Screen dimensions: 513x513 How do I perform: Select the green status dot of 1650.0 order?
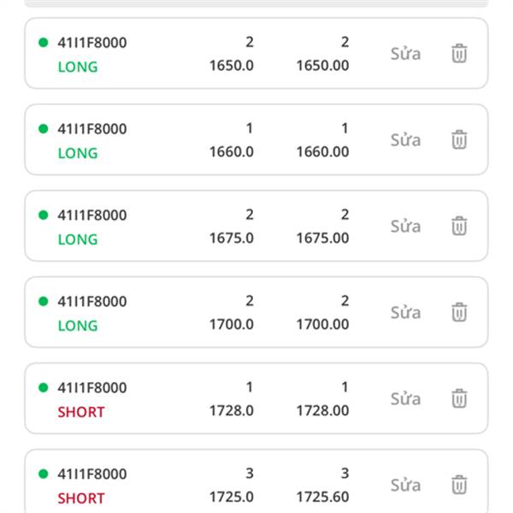pos(44,43)
